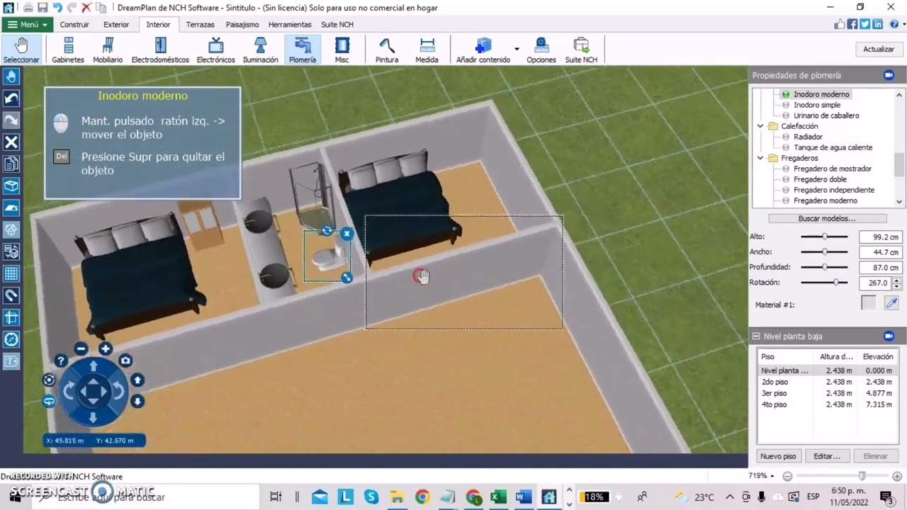The height and width of the screenshot is (510, 907).
Task: Zoom out with the minus navigation button
Action: tap(81, 348)
